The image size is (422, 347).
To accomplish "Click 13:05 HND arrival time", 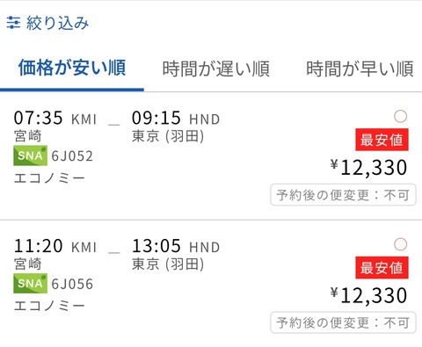I will pos(176,246).
